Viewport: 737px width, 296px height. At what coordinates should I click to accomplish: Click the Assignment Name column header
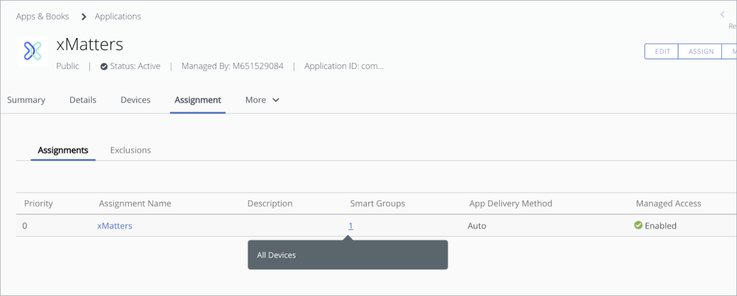(x=135, y=203)
